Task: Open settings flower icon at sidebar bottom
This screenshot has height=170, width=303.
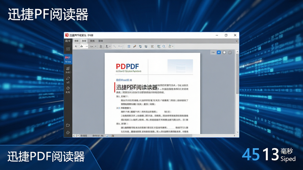Action: 68,133
